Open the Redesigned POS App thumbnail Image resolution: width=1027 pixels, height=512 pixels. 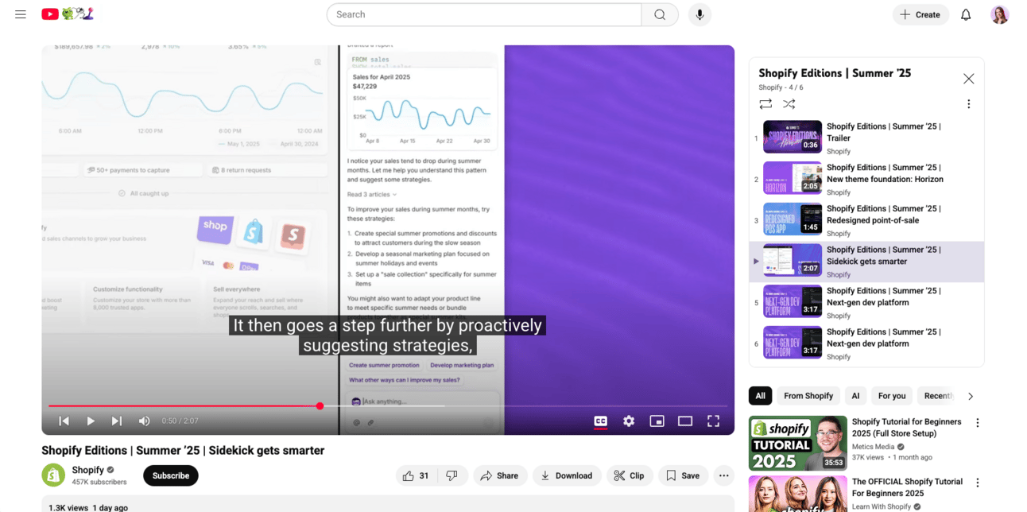(793, 219)
